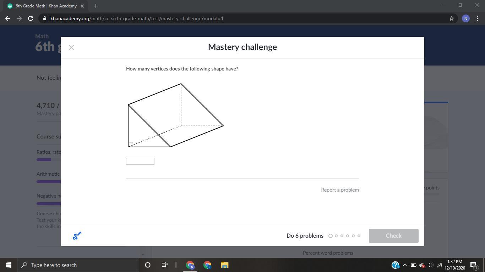Viewport: 485px width, 272px height.
Task: Click the Mastery challenge heading
Action: [x=243, y=47]
